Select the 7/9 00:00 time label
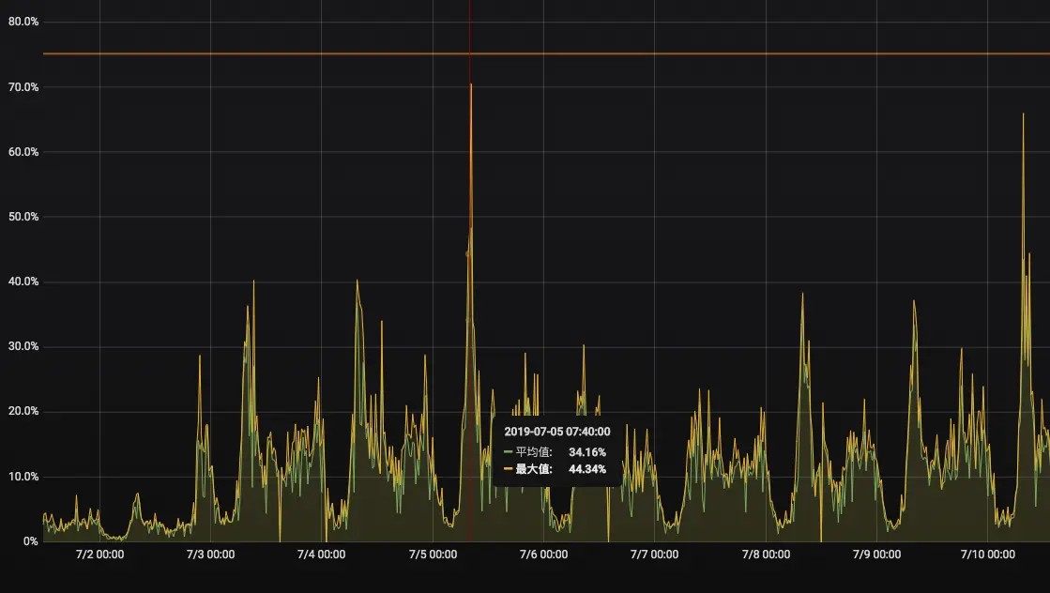 coord(876,555)
